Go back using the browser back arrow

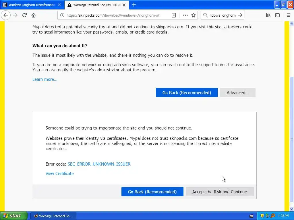(x=6, y=15)
